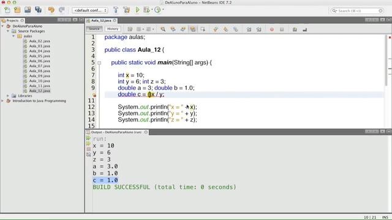Switch to Source view
This screenshot has height=220, width=392.
(x=94, y=29)
